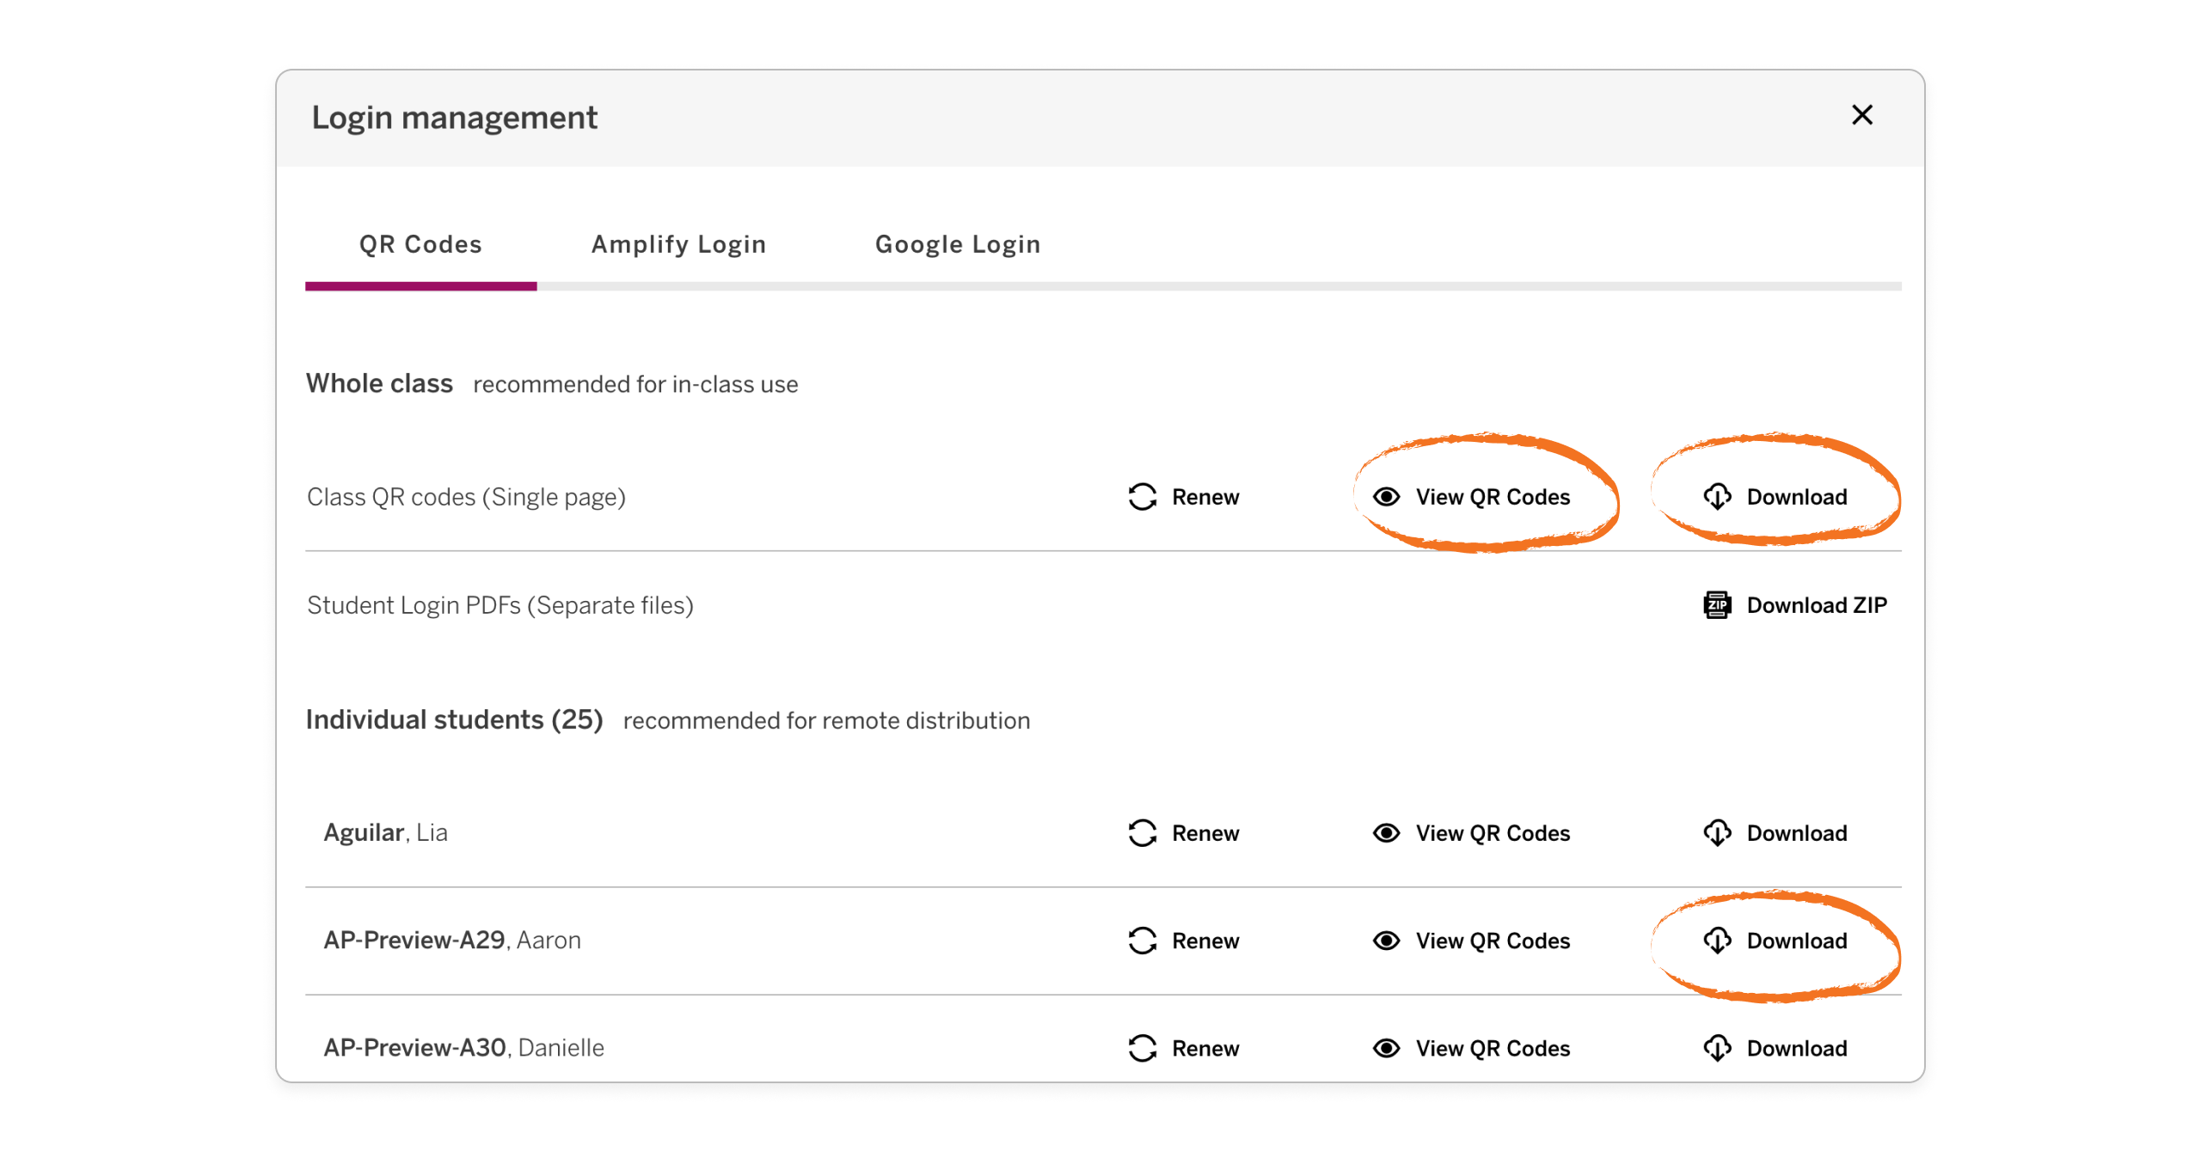The height and width of the screenshot is (1152, 2201).
Task: Click the eye icon beside Aguilar, Lia
Action: (1387, 832)
